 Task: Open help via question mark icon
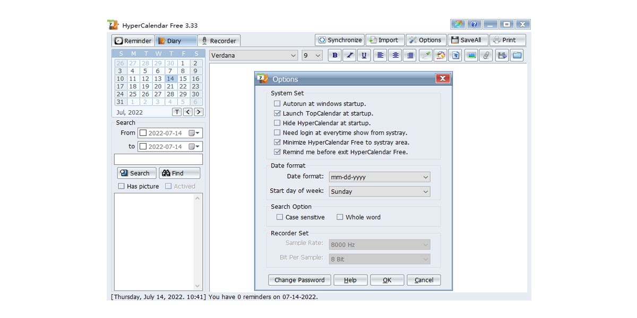(x=474, y=24)
